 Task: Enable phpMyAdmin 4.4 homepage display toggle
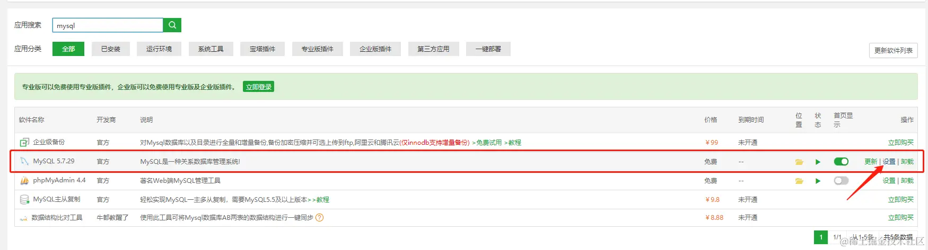(x=841, y=180)
